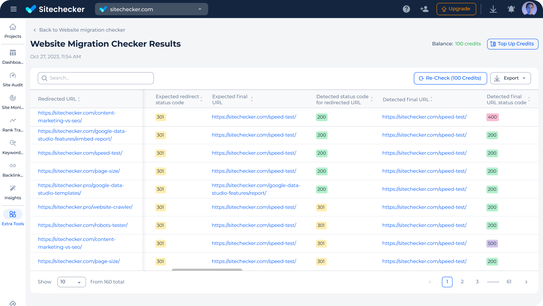
Task: Go back to Website migration checker
Action: (79, 30)
